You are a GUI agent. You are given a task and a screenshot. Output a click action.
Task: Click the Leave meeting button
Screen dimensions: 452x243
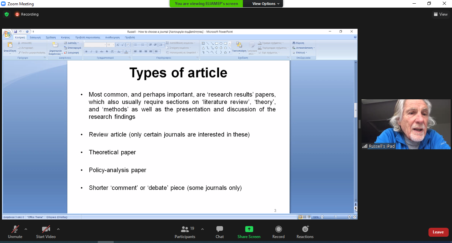click(x=438, y=232)
